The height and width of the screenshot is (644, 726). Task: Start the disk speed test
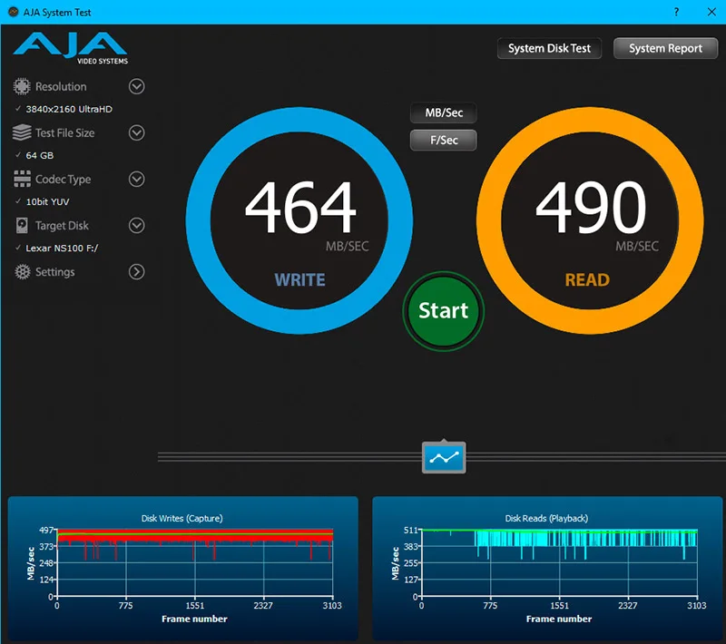pyautogui.click(x=444, y=311)
